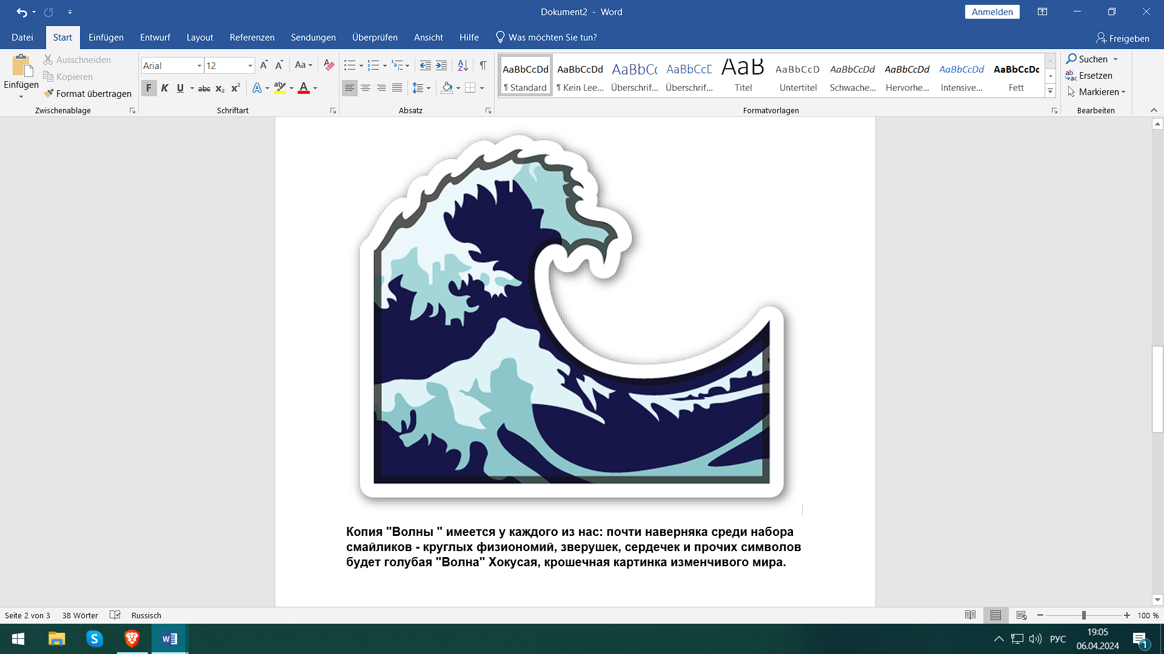The image size is (1164, 654).
Task: Click the increase indent icon
Action: (441, 65)
